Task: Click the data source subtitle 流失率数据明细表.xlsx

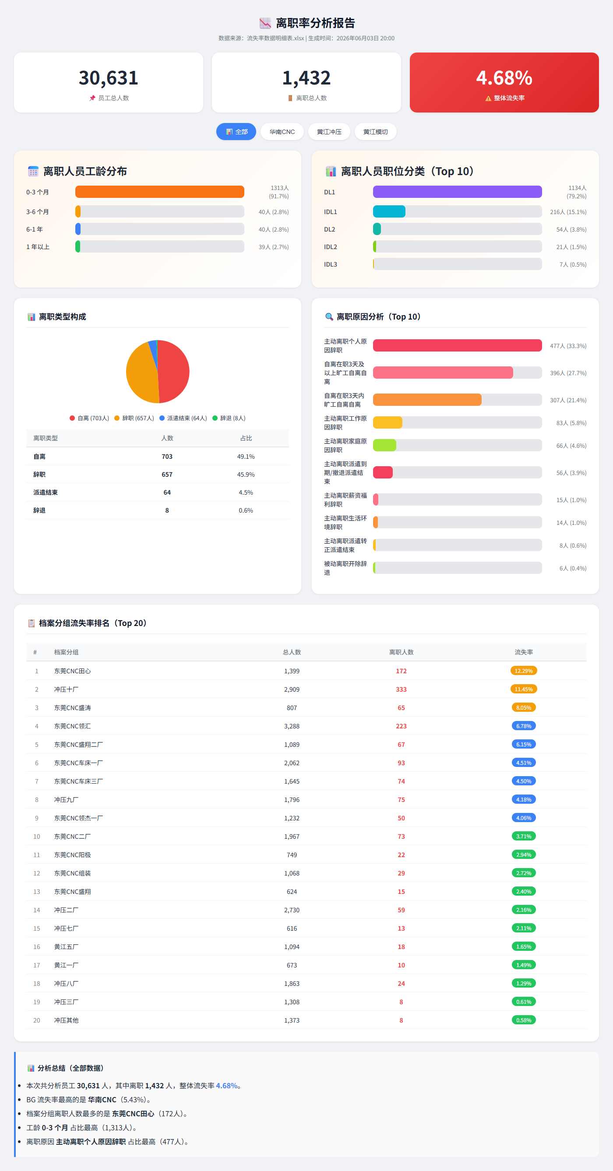Action: pos(275,38)
